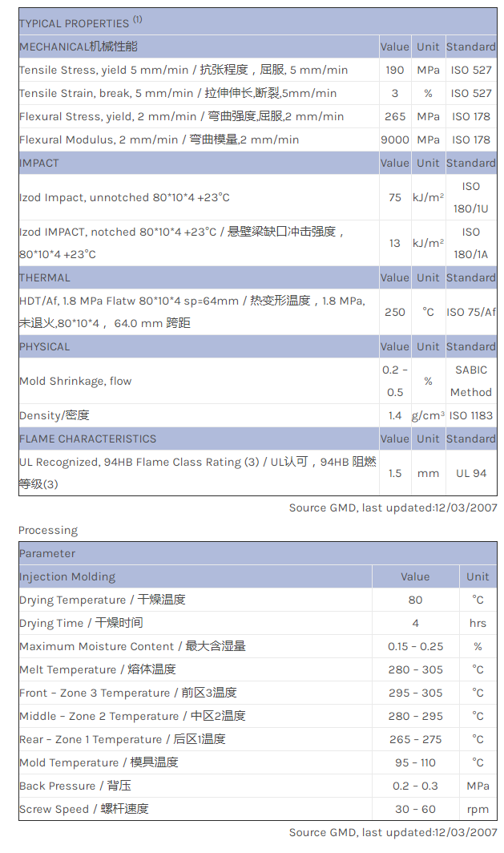504x853 pixels.
Task: Click the Tensile Stress yield row label
Action: (x=183, y=70)
